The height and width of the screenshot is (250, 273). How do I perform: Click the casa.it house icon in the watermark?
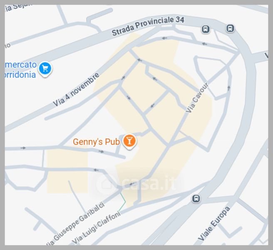pos(107,183)
